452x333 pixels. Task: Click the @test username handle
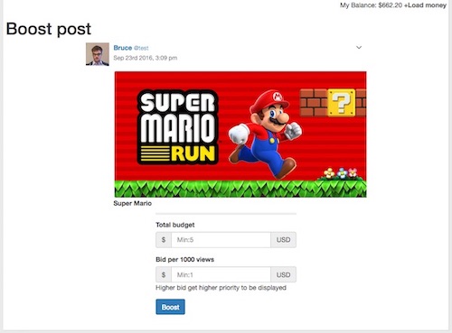pos(141,48)
